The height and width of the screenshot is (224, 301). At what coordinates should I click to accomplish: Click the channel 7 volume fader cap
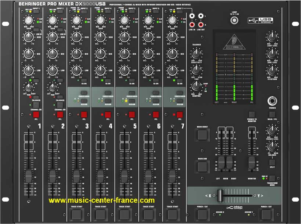click(172, 176)
